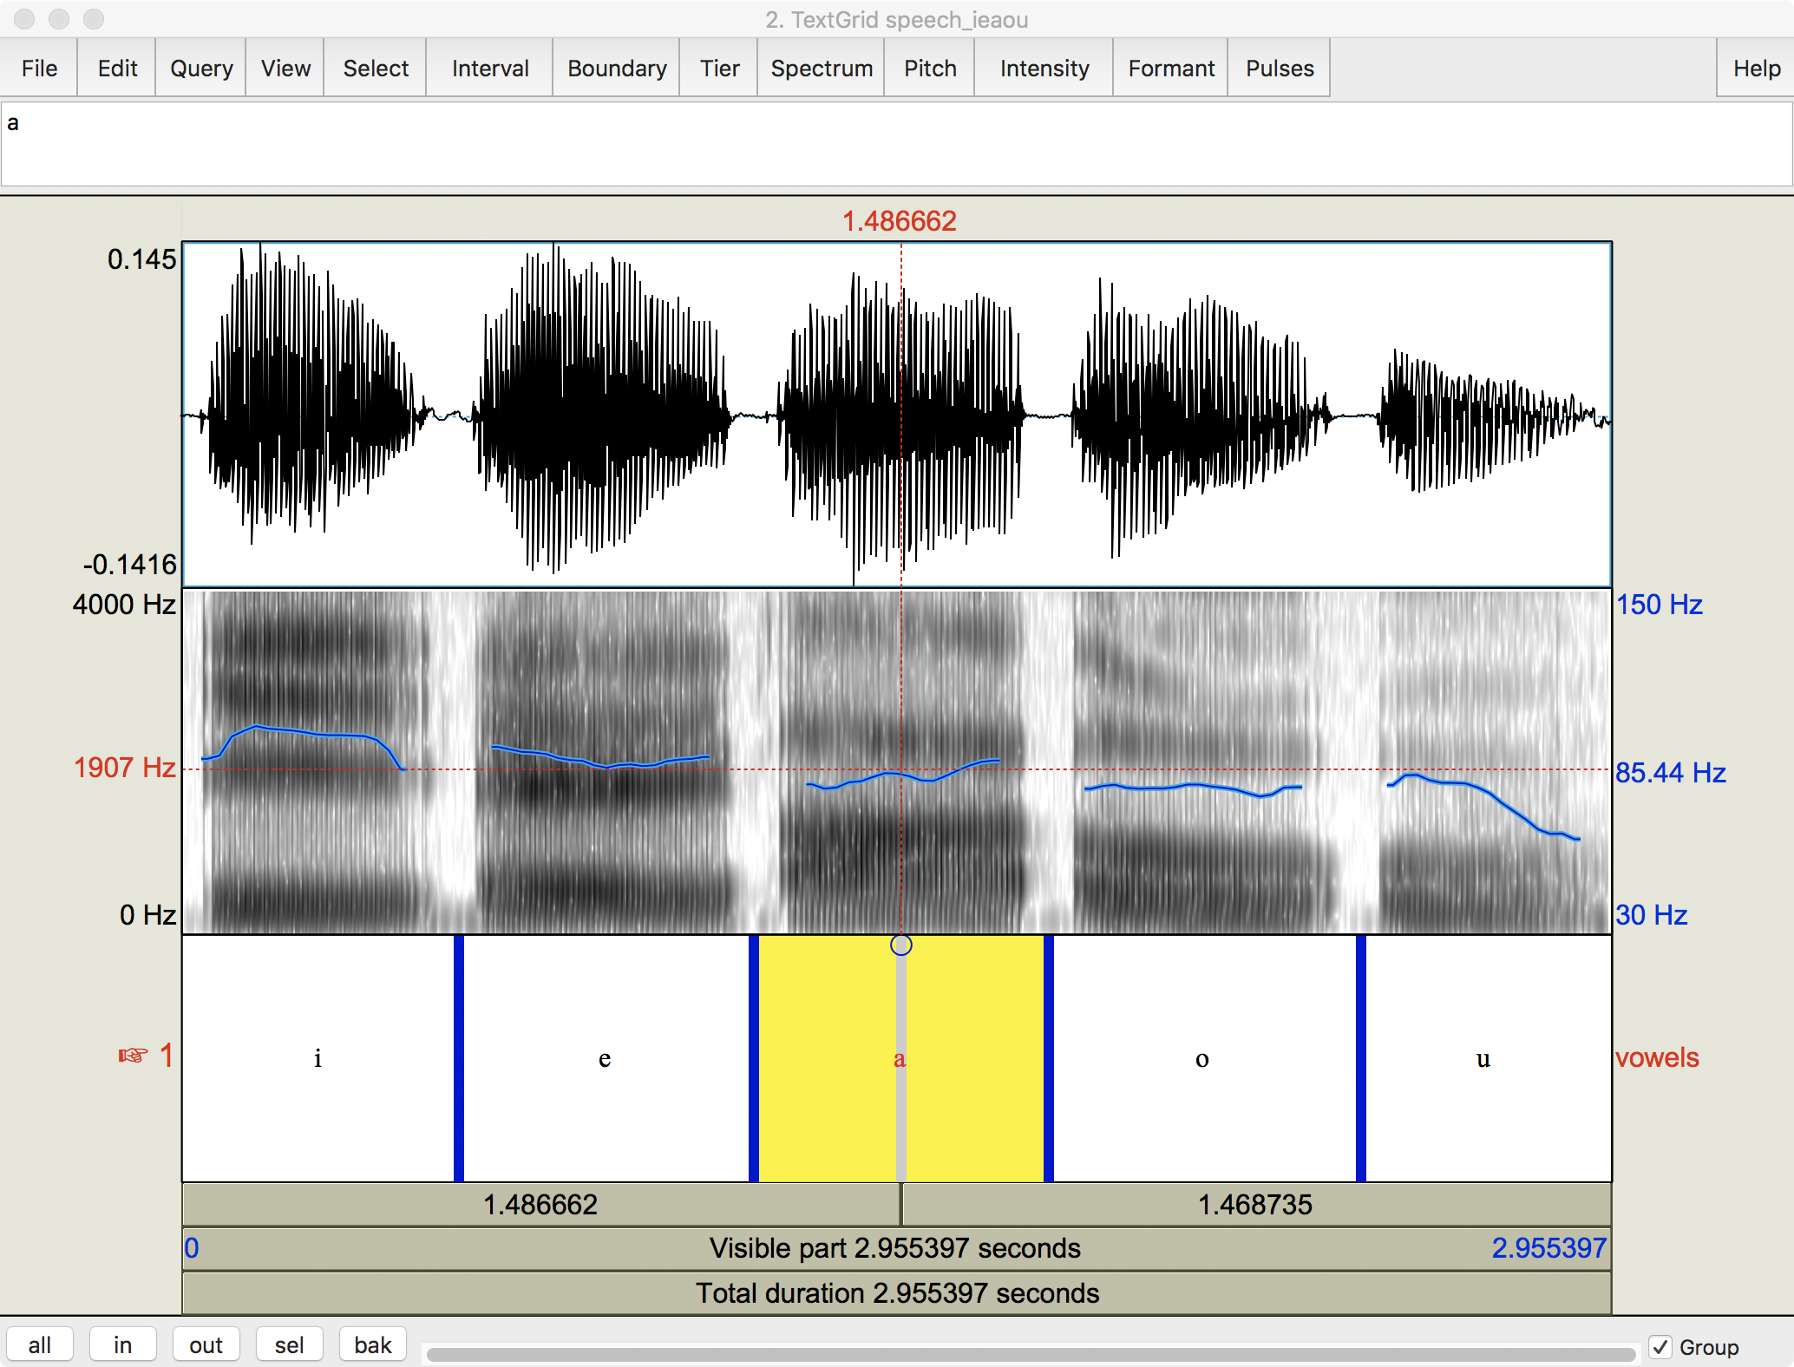Click the cursor circle atop the tier

click(901, 945)
